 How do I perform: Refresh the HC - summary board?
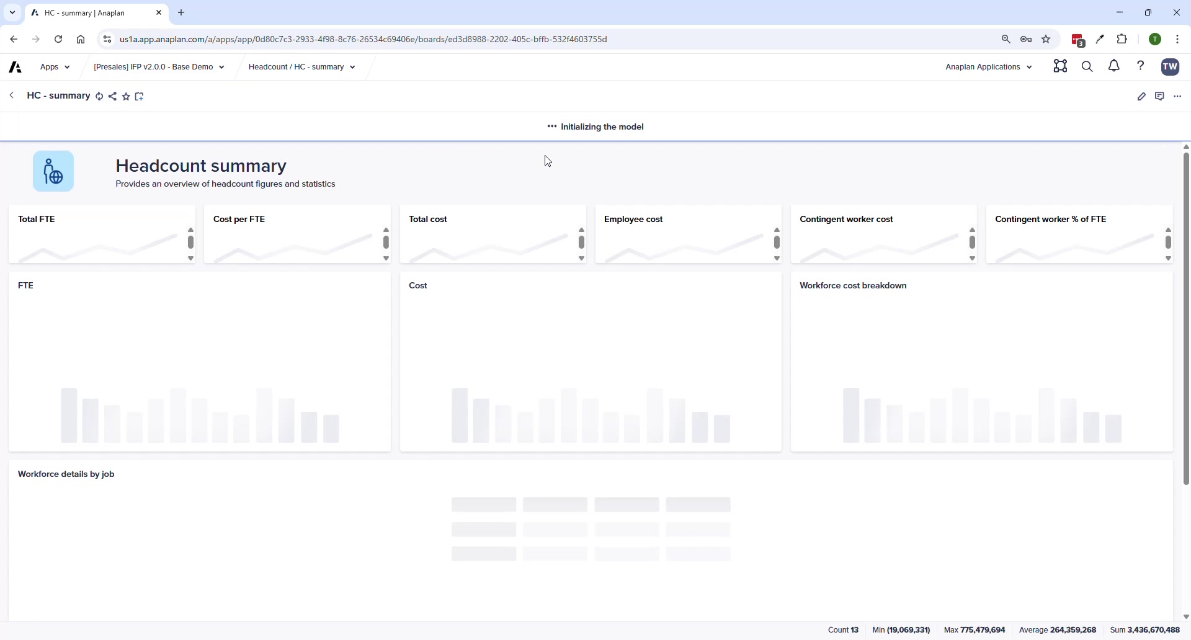coord(99,96)
